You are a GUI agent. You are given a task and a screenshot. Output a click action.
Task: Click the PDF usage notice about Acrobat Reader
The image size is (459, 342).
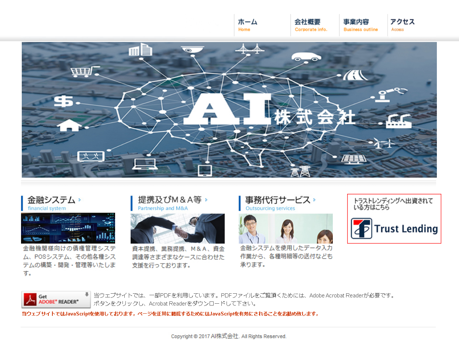[x=244, y=300]
